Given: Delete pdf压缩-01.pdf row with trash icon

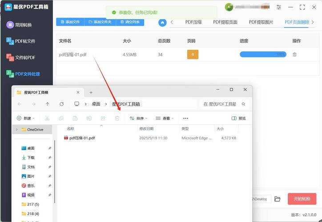Looking at the screenshot, I should [x=295, y=55].
